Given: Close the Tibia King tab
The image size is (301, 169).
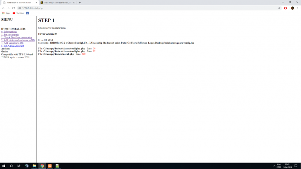Looking at the screenshot, I should [74, 3].
